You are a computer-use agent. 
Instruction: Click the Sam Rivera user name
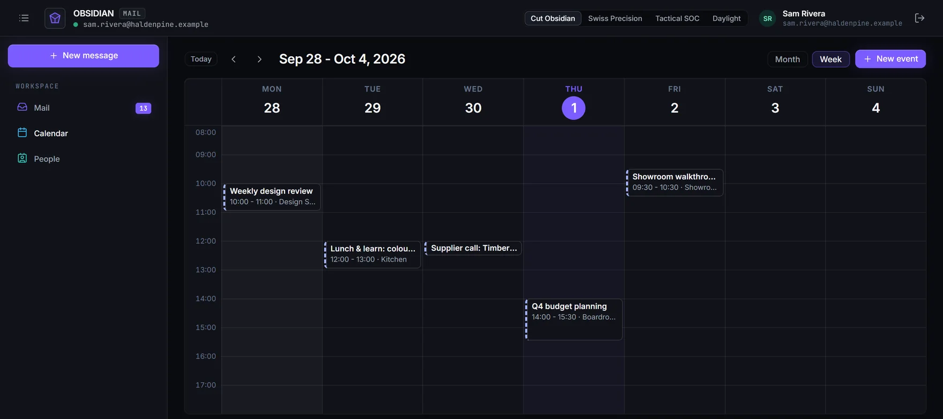[804, 13]
